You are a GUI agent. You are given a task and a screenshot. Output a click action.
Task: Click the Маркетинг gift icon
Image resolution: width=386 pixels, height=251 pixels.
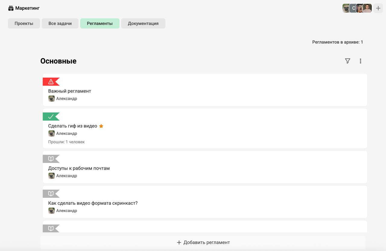tap(11, 8)
